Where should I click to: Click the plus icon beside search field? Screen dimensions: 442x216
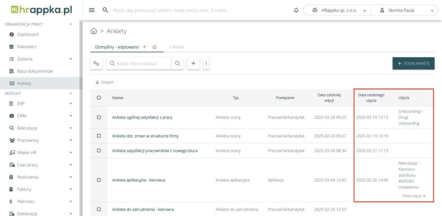(x=193, y=63)
